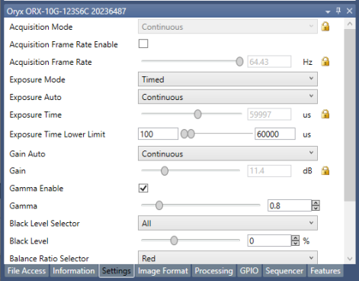Switch to the Image Format tab
359x281 pixels.
point(163,271)
